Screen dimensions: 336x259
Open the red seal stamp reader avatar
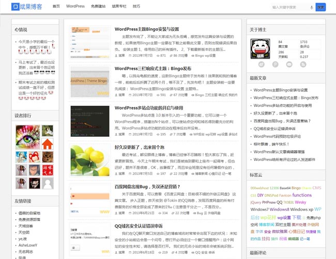coord(48,170)
